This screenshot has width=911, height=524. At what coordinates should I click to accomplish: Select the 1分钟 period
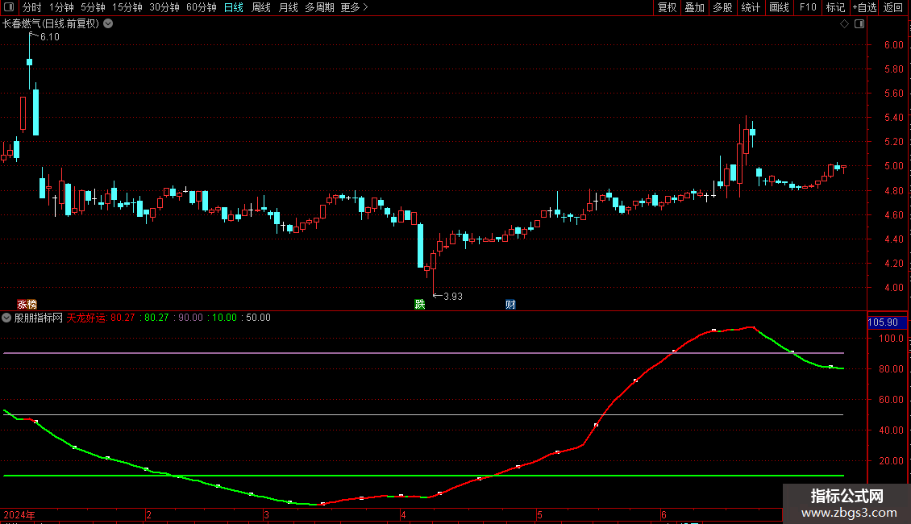(x=61, y=7)
